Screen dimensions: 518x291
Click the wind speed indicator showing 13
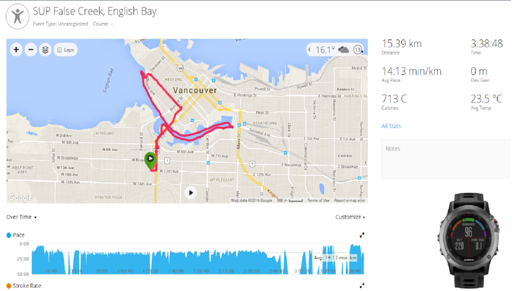(358, 50)
